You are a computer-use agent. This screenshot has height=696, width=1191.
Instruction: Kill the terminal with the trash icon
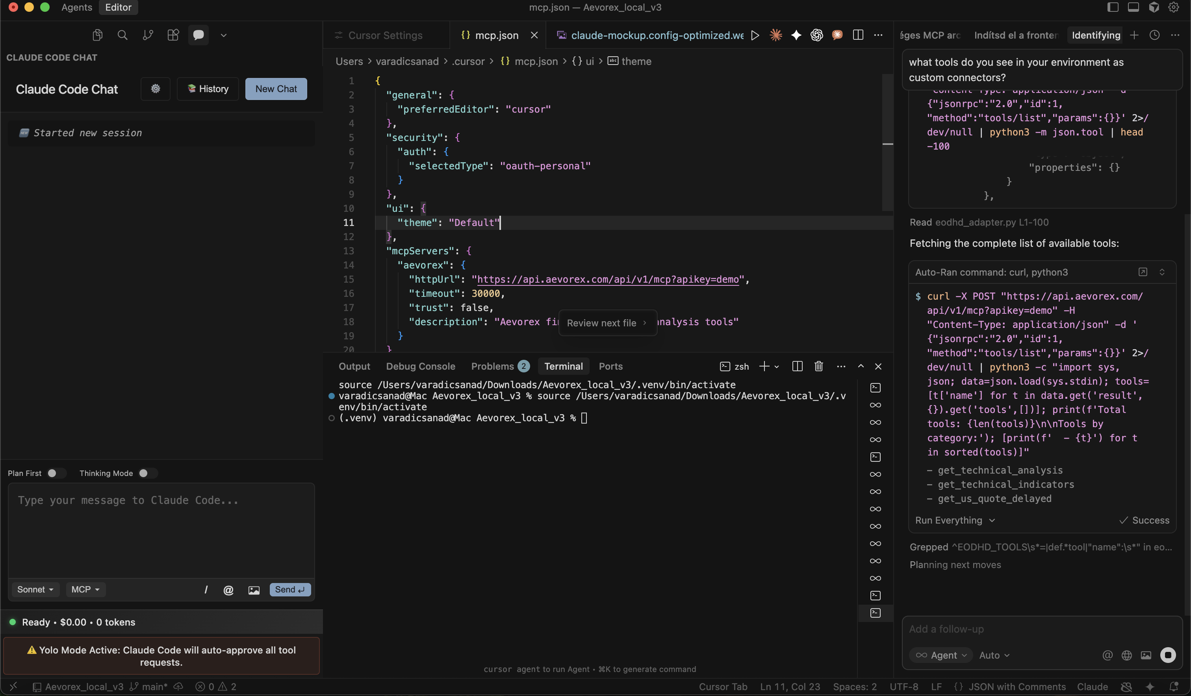coord(818,366)
